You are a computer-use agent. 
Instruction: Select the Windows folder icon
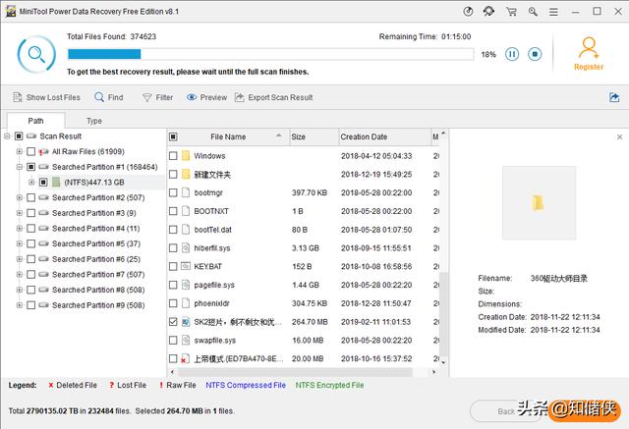tap(186, 155)
